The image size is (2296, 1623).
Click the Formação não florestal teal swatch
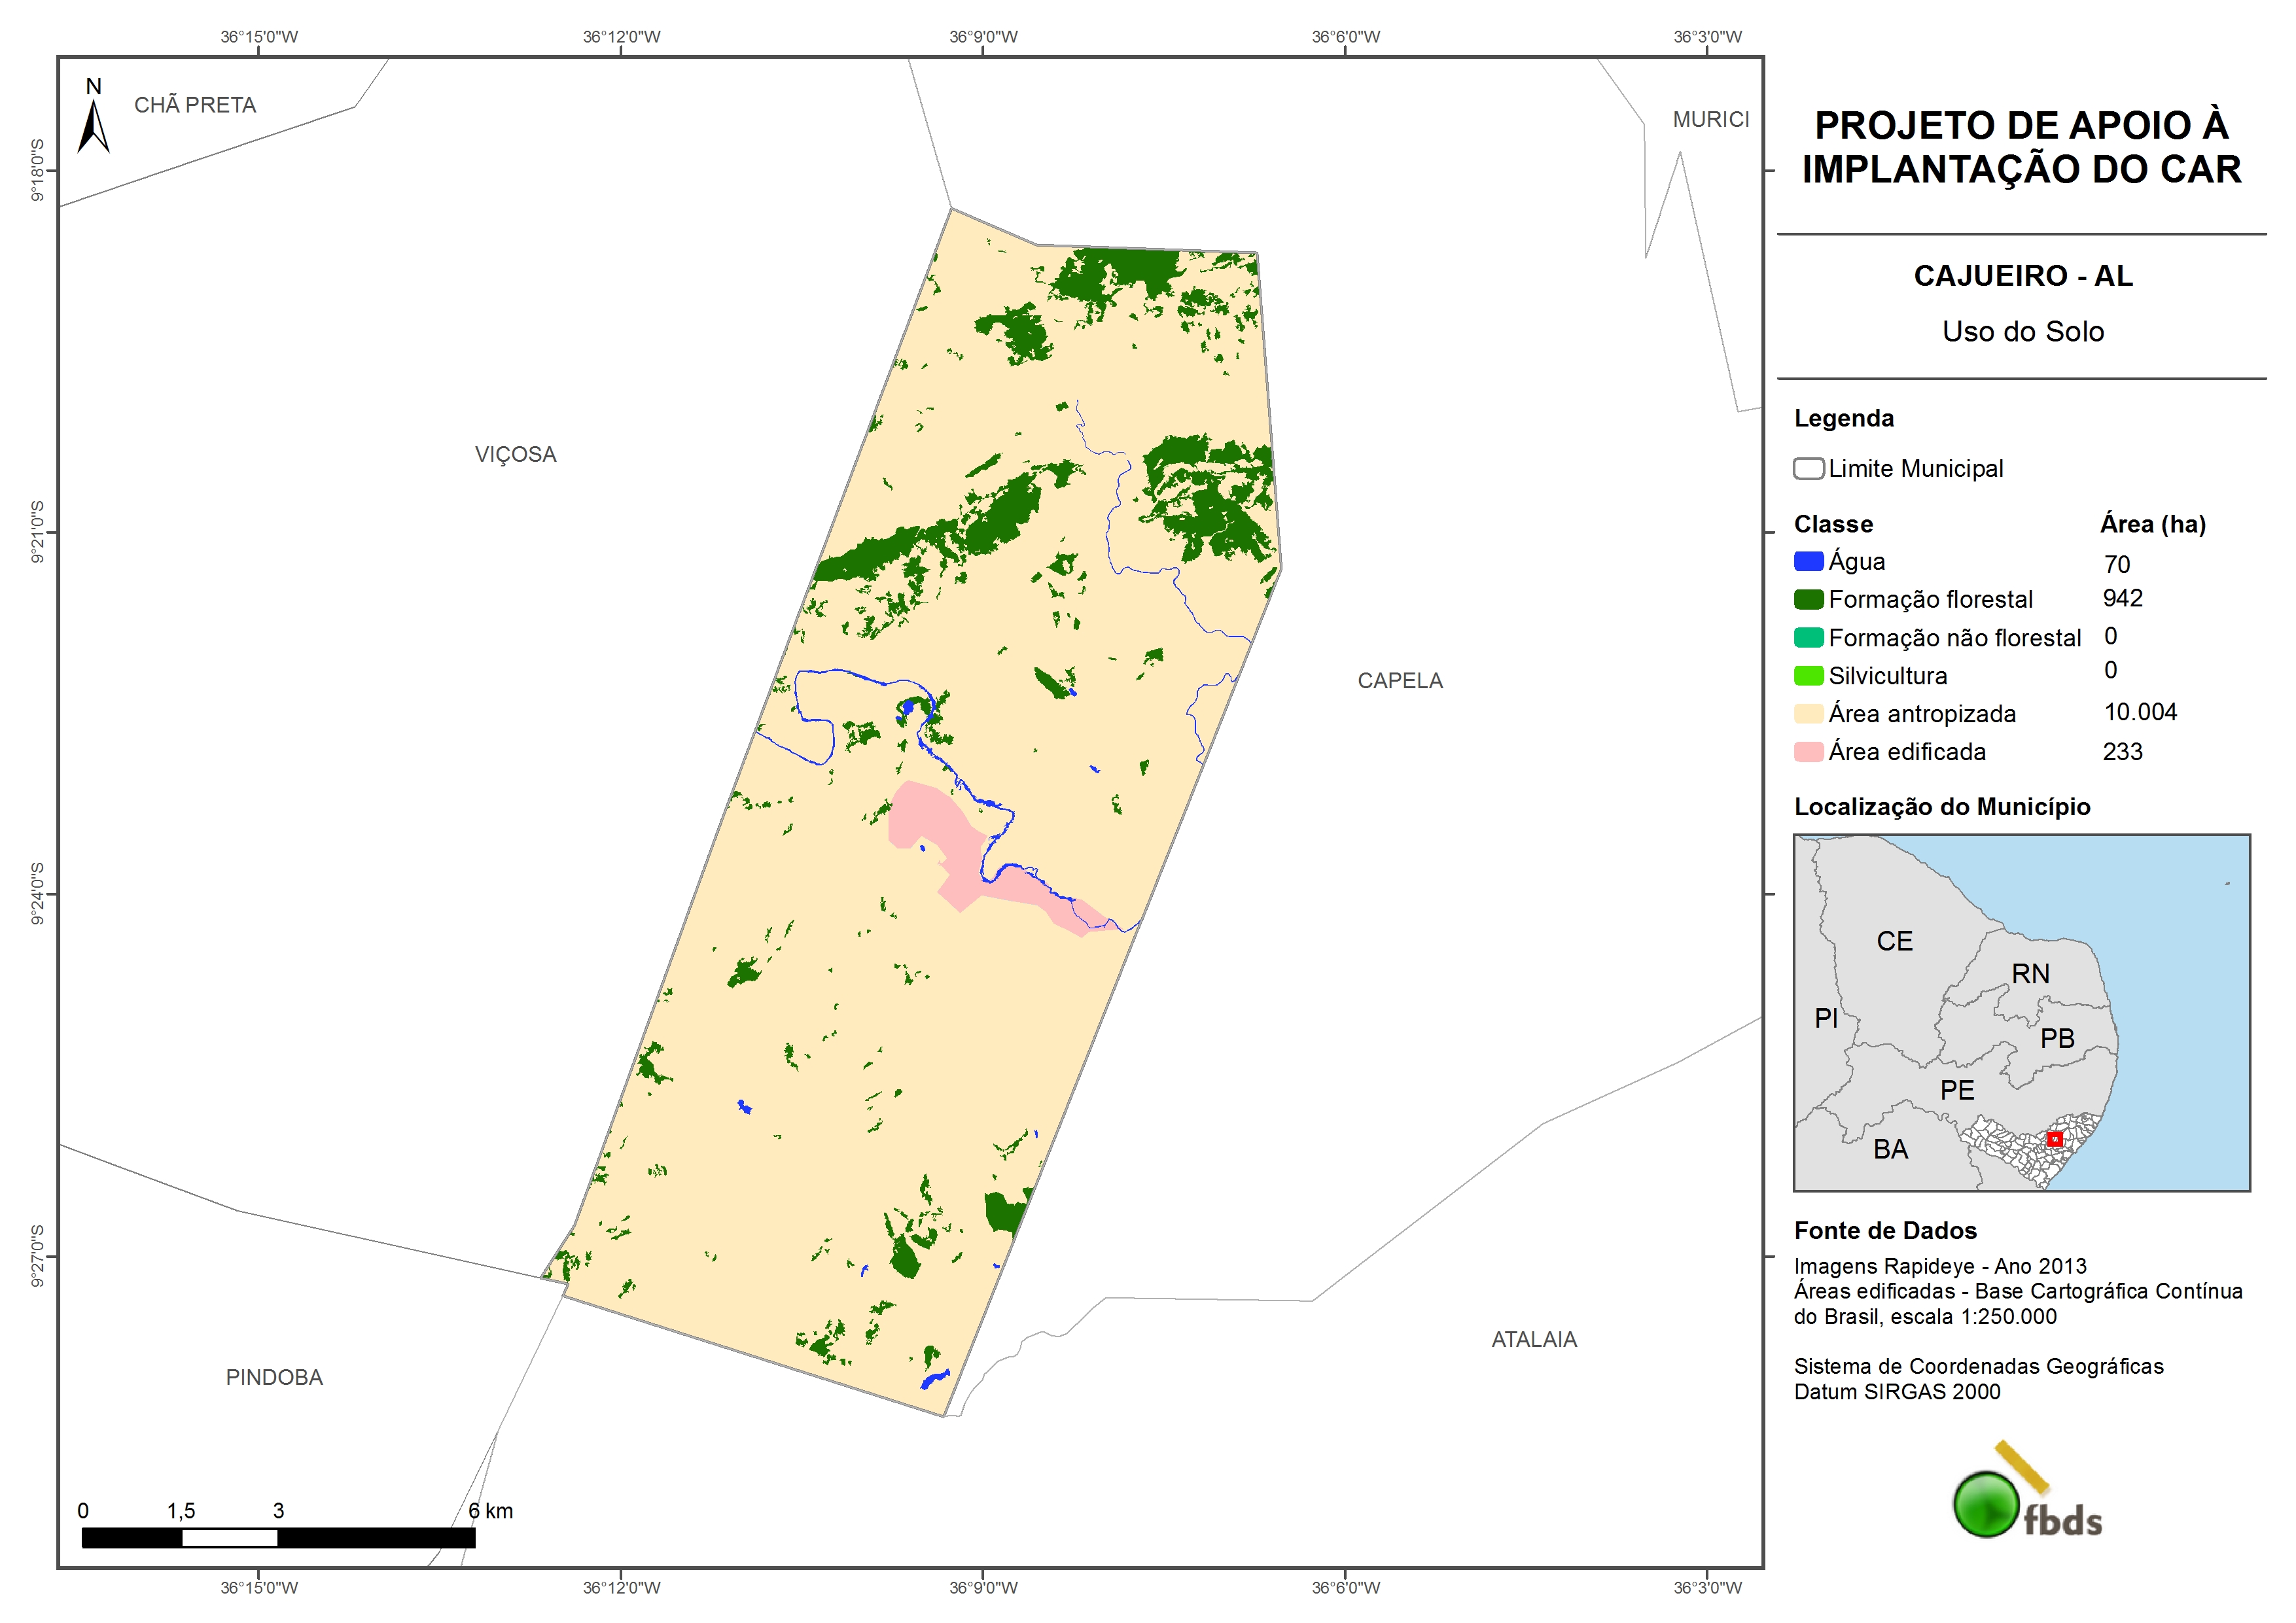[x=1808, y=638]
